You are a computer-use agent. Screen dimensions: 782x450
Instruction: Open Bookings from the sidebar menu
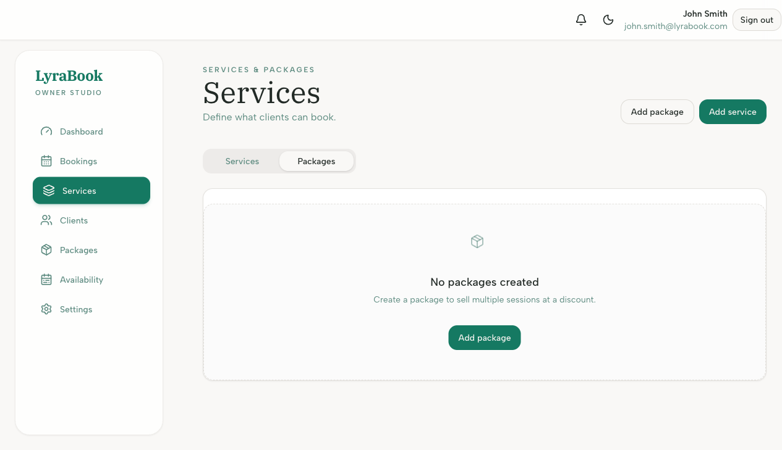(79, 161)
